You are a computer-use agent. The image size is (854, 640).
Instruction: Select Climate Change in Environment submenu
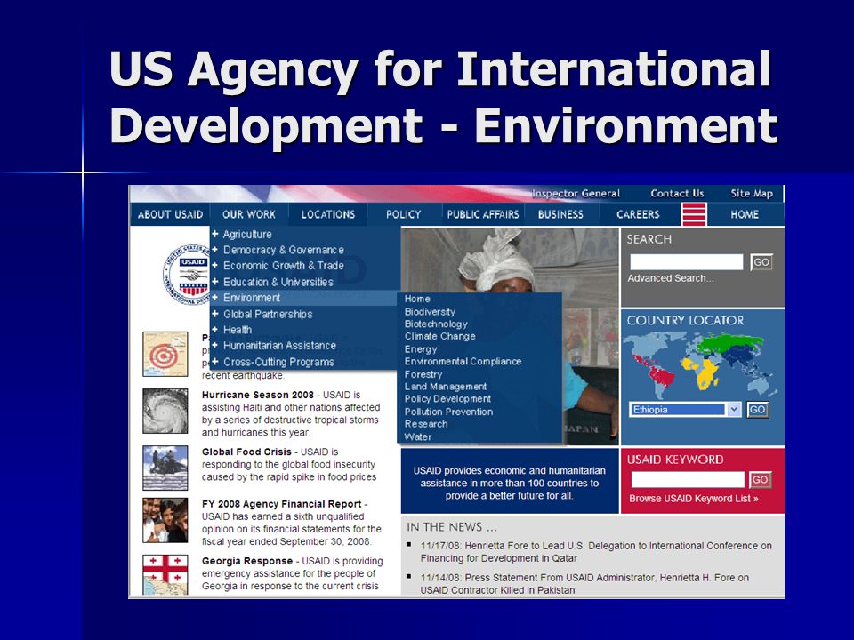[439, 336]
